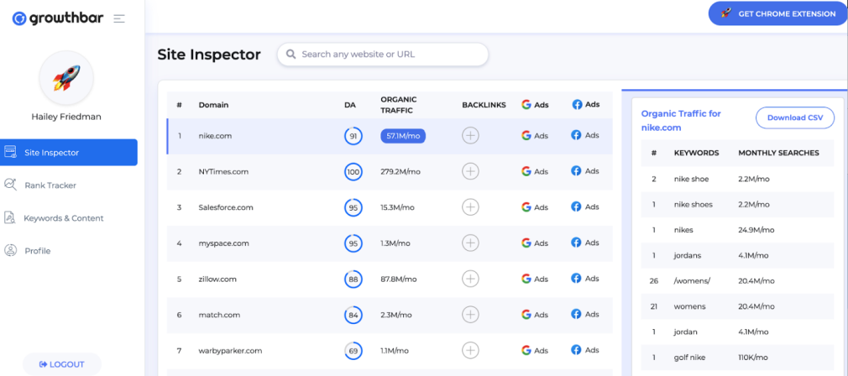Open Google Ads for NYTimes.com

pyautogui.click(x=535, y=171)
